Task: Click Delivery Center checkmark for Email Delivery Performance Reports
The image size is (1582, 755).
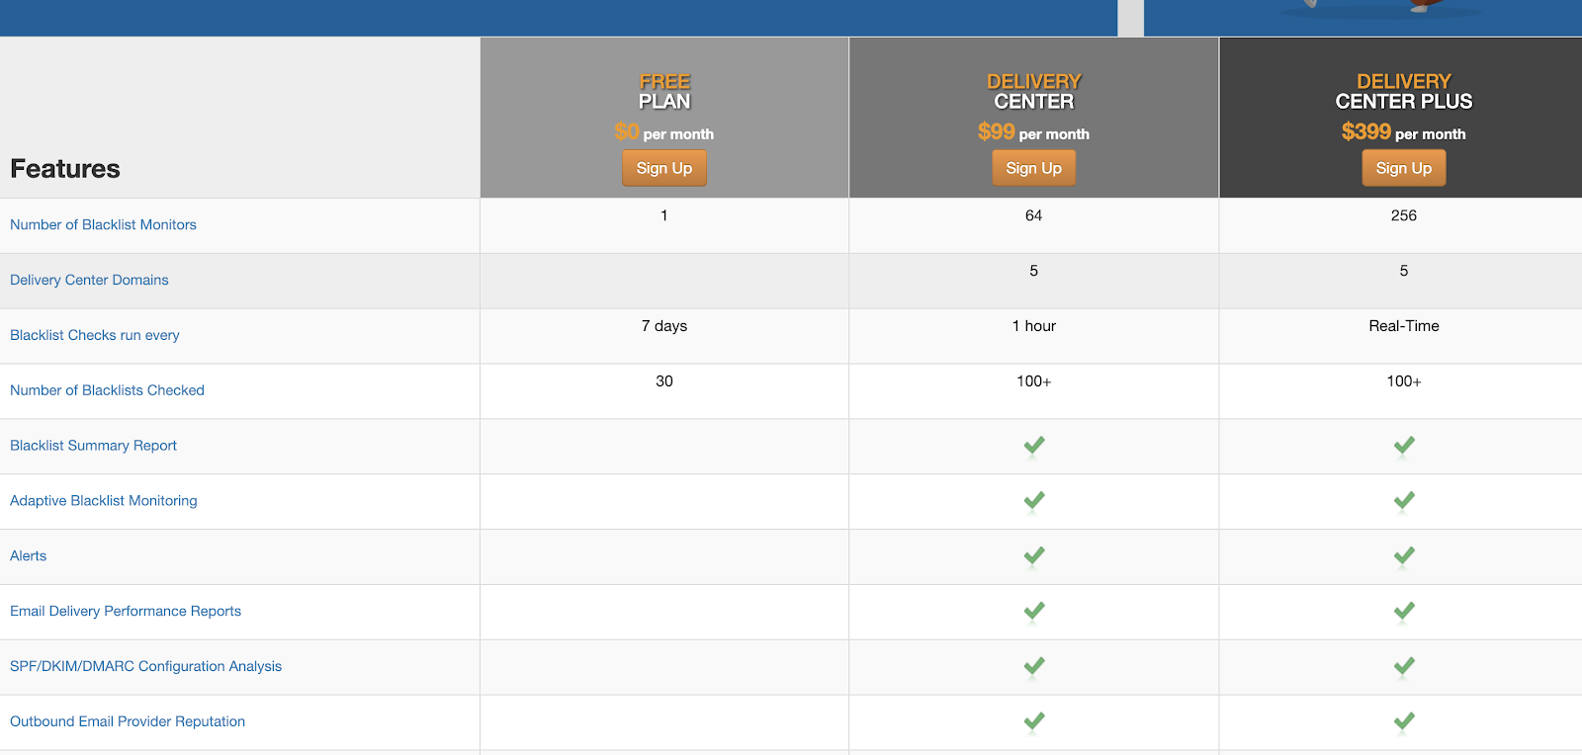Action: point(1034,612)
